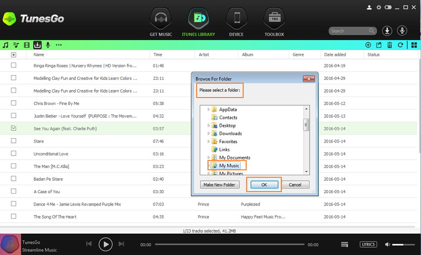
Task: Click the Make New Folder button
Action: pyautogui.click(x=220, y=185)
